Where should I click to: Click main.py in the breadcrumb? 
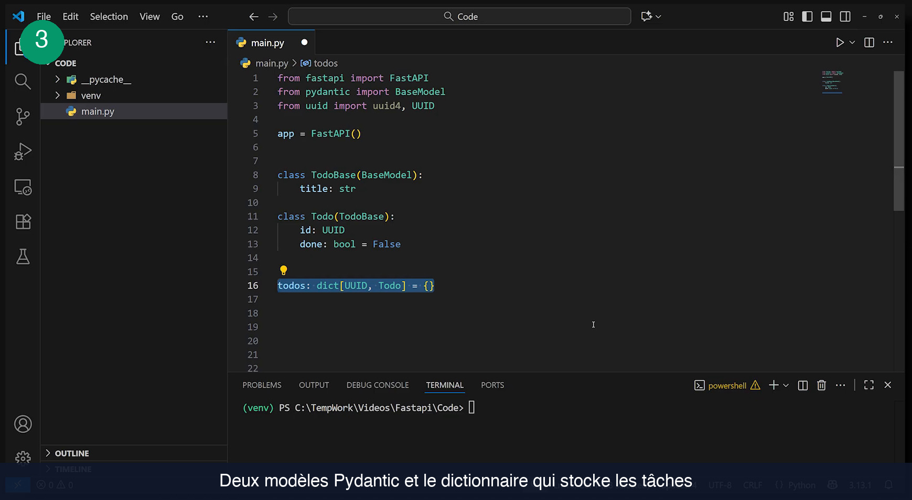tap(272, 63)
